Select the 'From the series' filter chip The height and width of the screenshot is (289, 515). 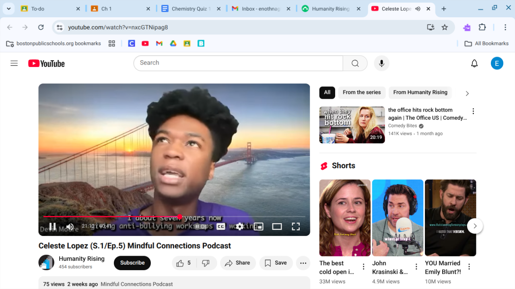tap(362, 92)
